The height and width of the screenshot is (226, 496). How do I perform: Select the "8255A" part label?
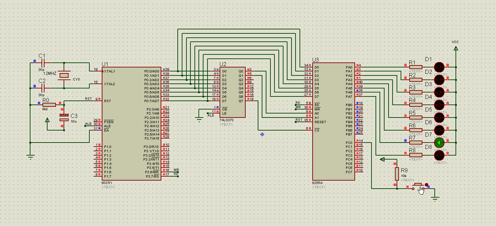(x=318, y=183)
